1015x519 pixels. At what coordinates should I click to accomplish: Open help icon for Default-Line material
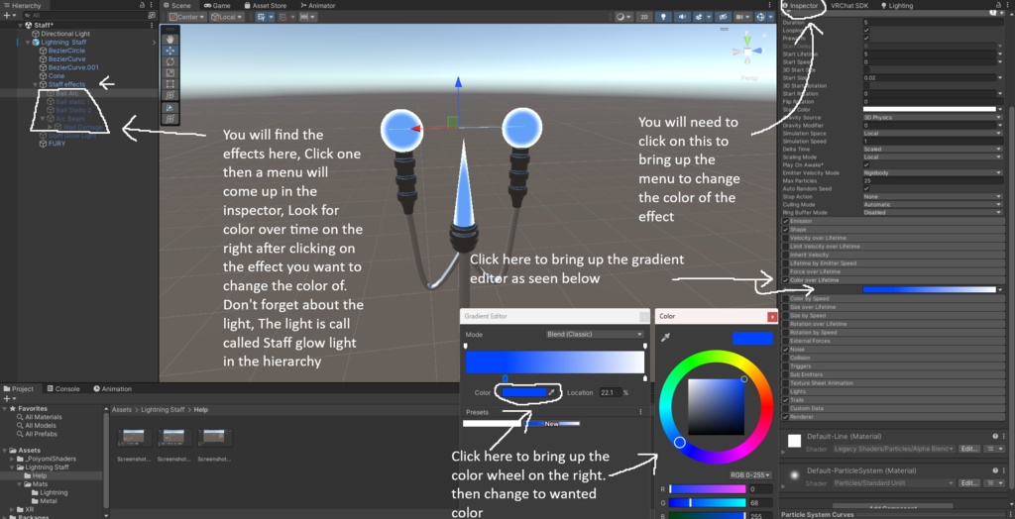pyautogui.click(x=995, y=436)
